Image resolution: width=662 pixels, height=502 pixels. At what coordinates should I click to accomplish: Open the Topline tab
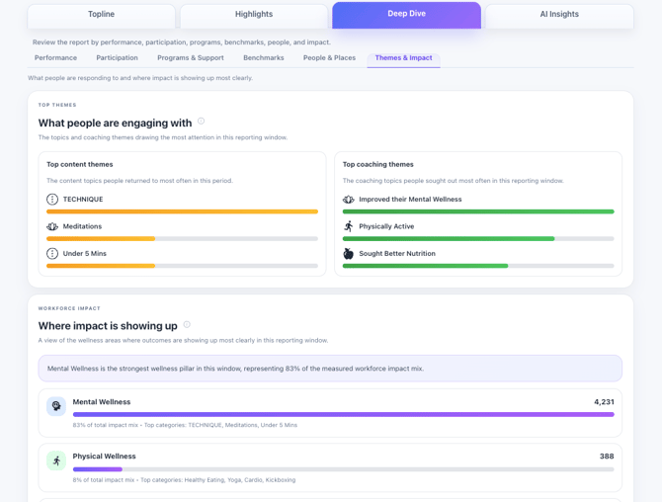click(x=102, y=16)
